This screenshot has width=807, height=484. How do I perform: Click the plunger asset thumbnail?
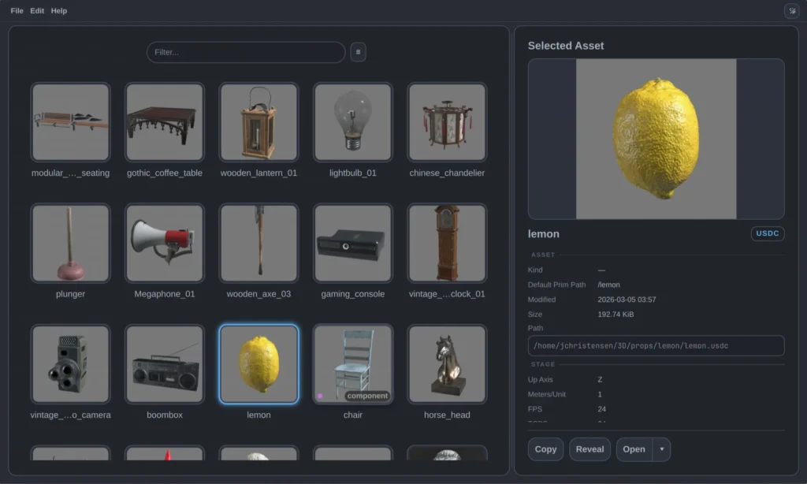pyautogui.click(x=71, y=243)
